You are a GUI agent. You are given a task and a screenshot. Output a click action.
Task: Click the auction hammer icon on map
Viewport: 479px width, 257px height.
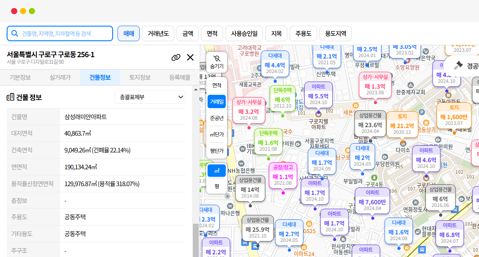458,66
